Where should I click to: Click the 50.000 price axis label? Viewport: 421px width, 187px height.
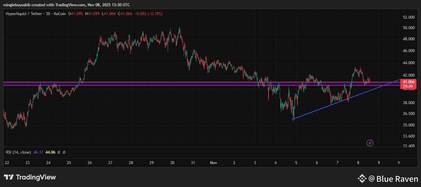[x=409, y=28]
